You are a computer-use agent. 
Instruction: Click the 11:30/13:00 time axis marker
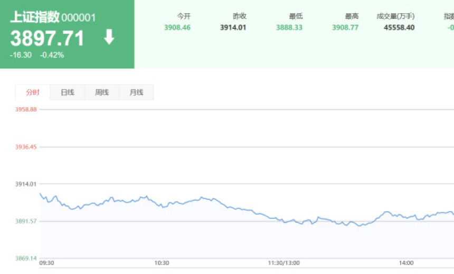[x=284, y=263]
